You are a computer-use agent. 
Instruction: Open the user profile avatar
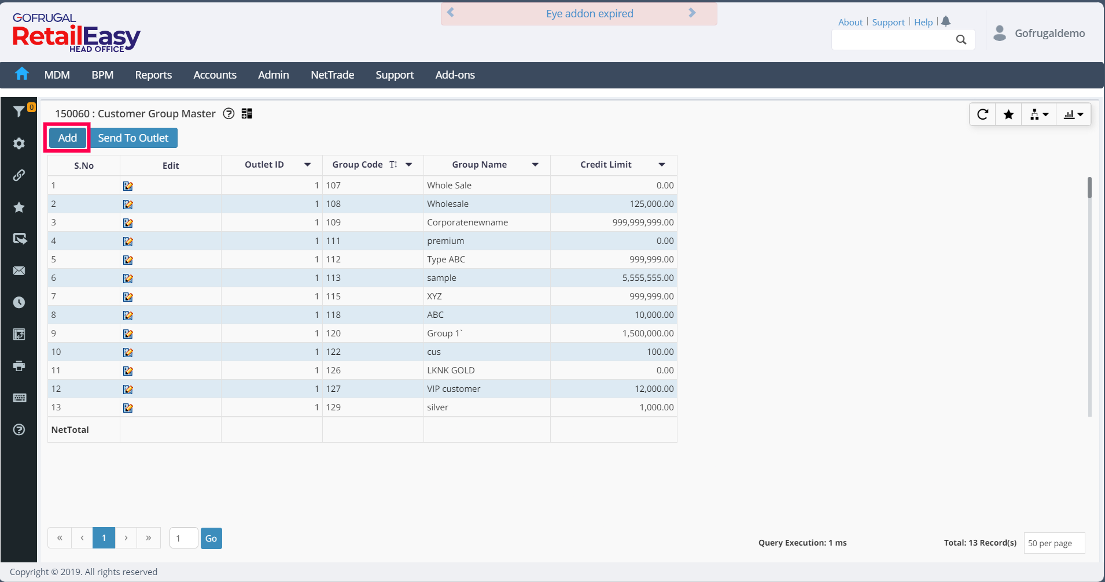(x=1000, y=33)
